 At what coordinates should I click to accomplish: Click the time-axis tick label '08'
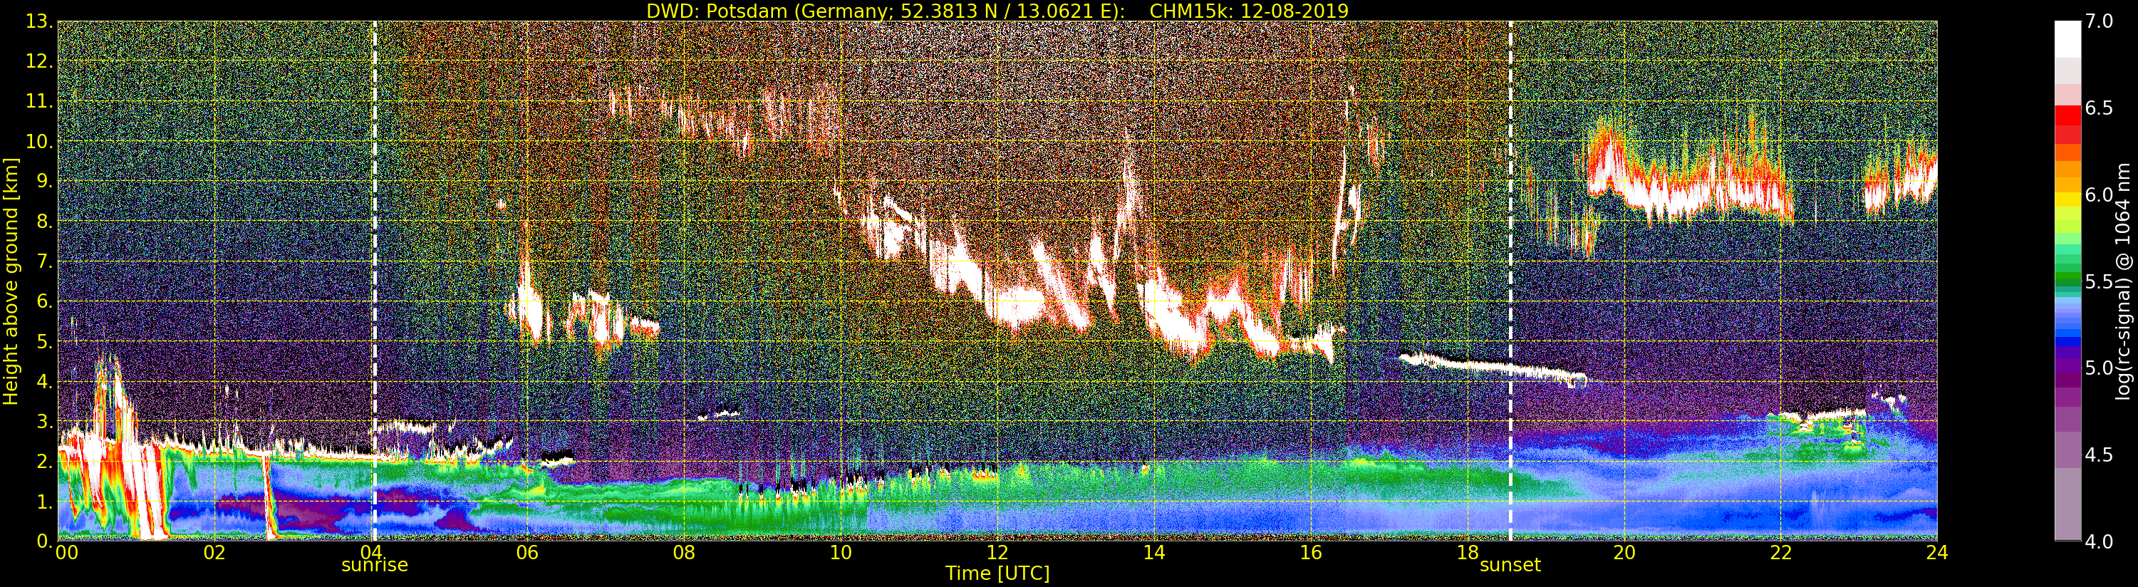click(684, 552)
